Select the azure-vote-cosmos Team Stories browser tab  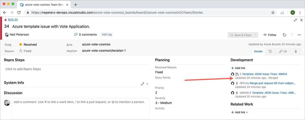(x=44, y=5)
